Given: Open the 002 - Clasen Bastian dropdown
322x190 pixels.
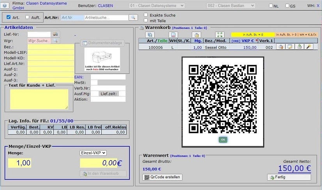Looking at the screenshot, I should 231,5.
